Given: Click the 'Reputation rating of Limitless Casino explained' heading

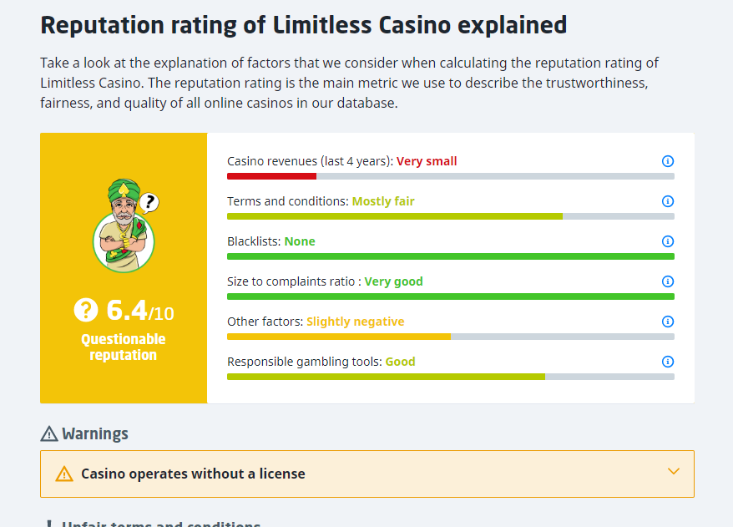Looking at the screenshot, I should click(x=303, y=25).
